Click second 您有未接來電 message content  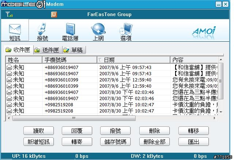pyautogui.click(x=195, y=86)
